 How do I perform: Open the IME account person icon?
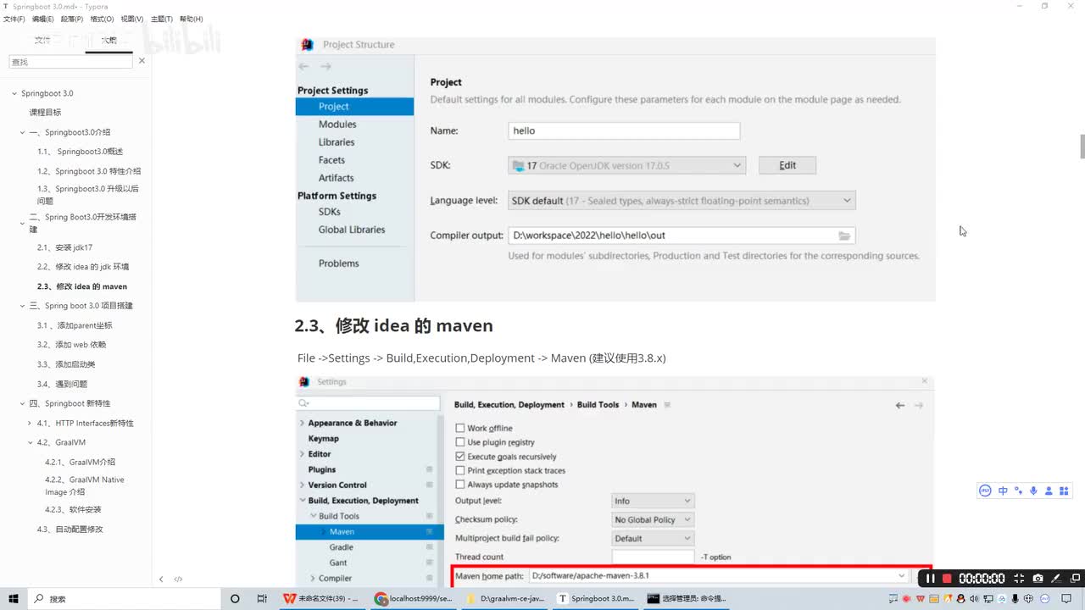point(1049,491)
